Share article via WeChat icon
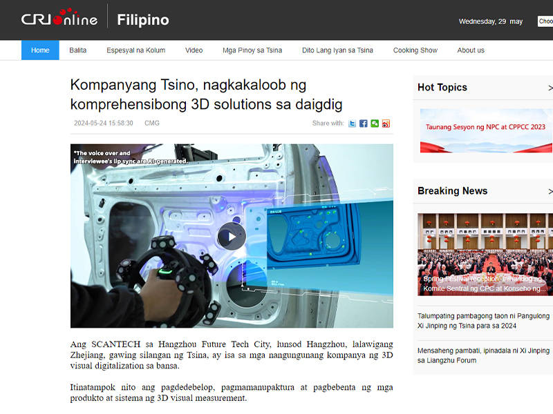553x414 pixels. (375, 124)
